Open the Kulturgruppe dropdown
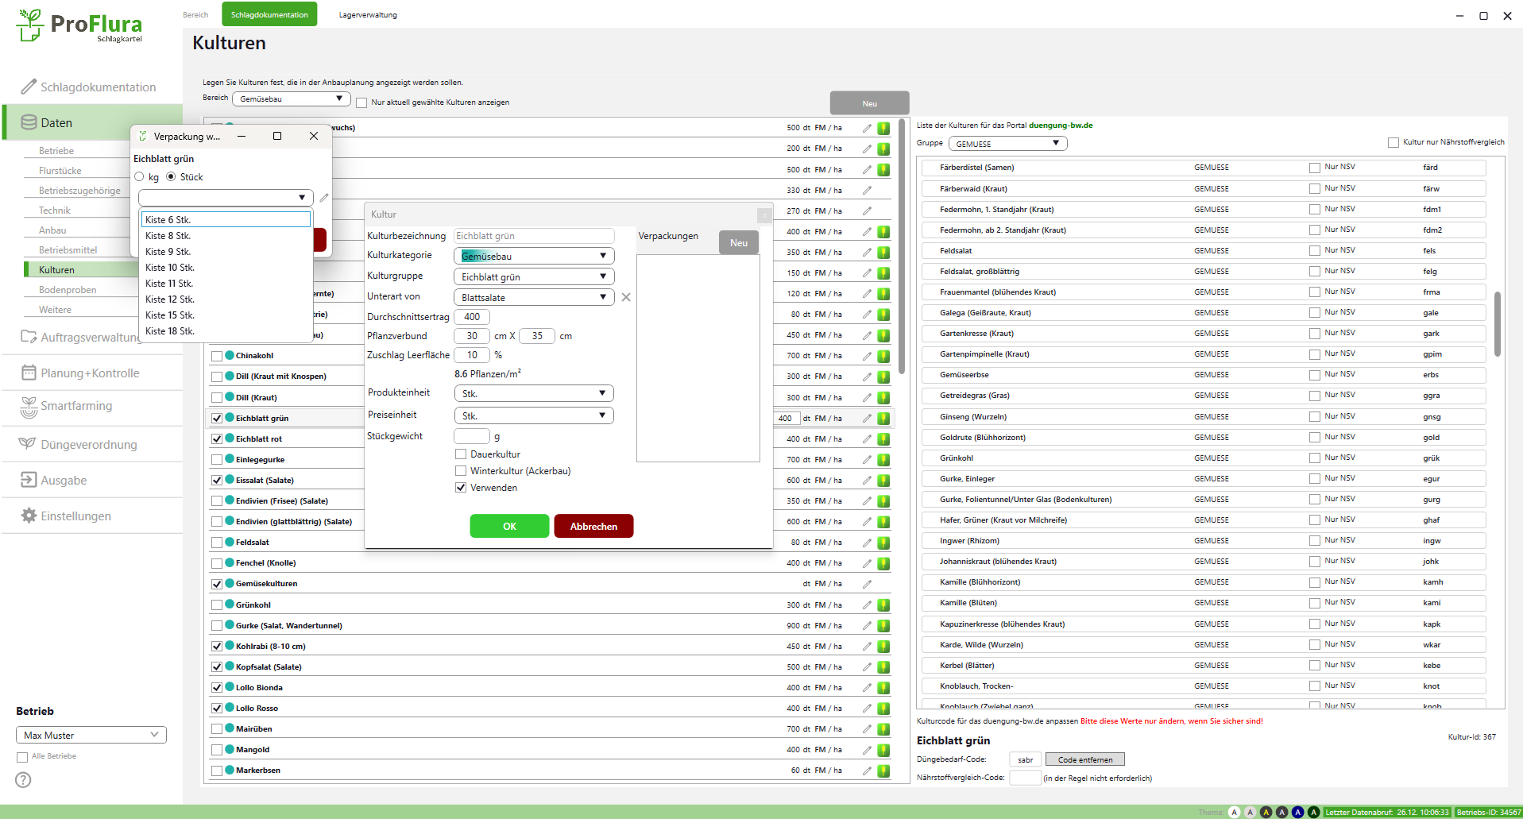The width and height of the screenshot is (1523, 819). pos(533,277)
